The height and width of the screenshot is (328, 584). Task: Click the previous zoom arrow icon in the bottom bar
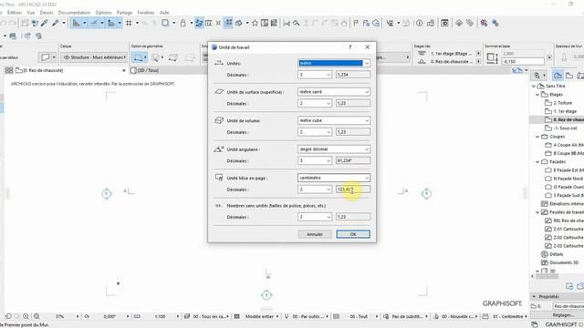click(x=8, y=316)
